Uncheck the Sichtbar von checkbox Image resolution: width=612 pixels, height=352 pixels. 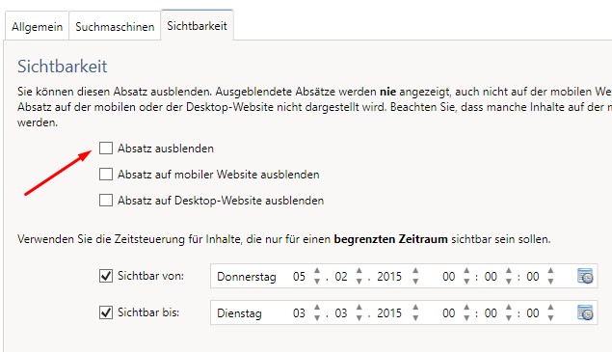[106, 276]
